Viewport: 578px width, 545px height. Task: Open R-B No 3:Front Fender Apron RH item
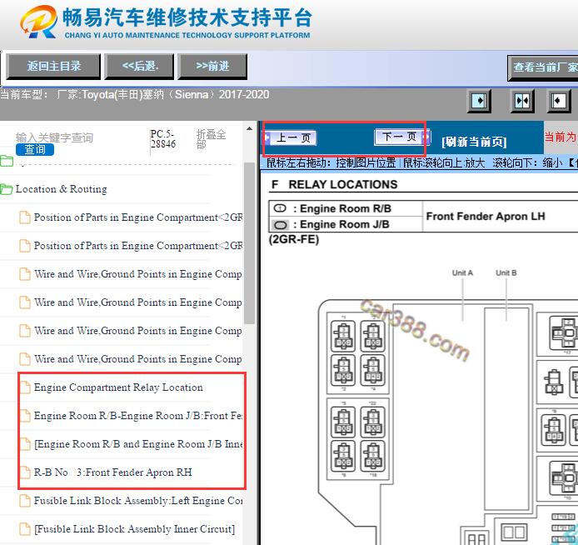click(x=112, y=472)
